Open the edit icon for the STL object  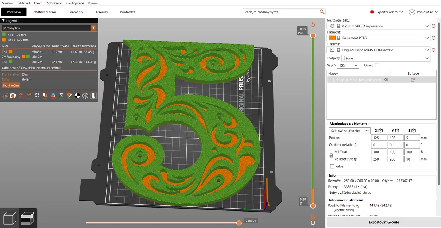(x=413, y=80)
